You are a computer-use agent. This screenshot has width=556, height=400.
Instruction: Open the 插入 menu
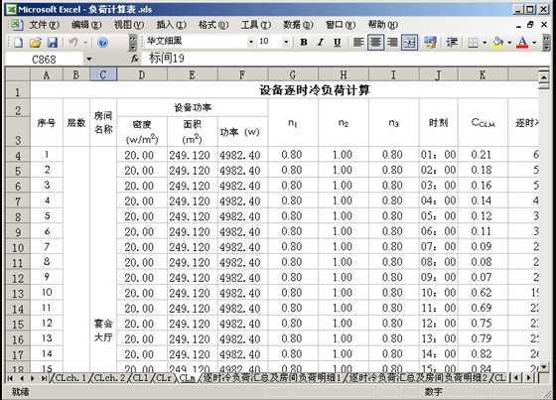171,25
